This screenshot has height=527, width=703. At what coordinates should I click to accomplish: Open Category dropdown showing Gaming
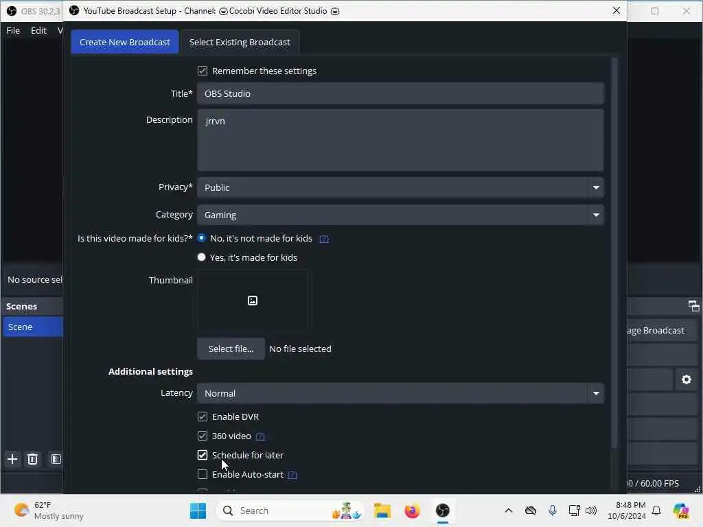(400, 215)
